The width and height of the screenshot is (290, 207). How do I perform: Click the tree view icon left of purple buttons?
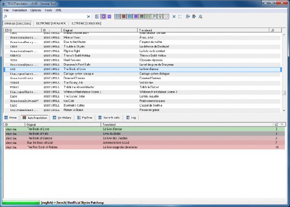coord(97,16)
